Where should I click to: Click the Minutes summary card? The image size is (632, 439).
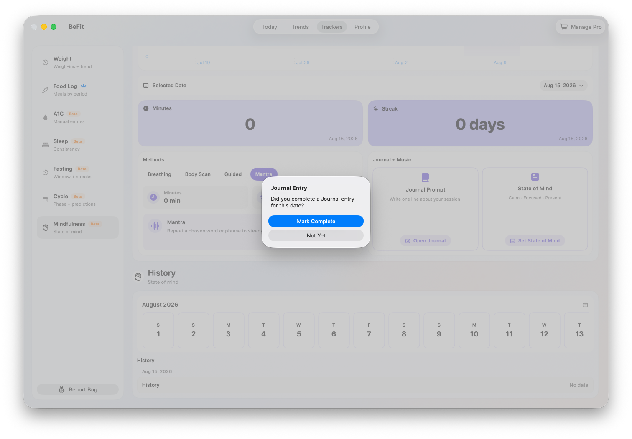click(250, 123)
